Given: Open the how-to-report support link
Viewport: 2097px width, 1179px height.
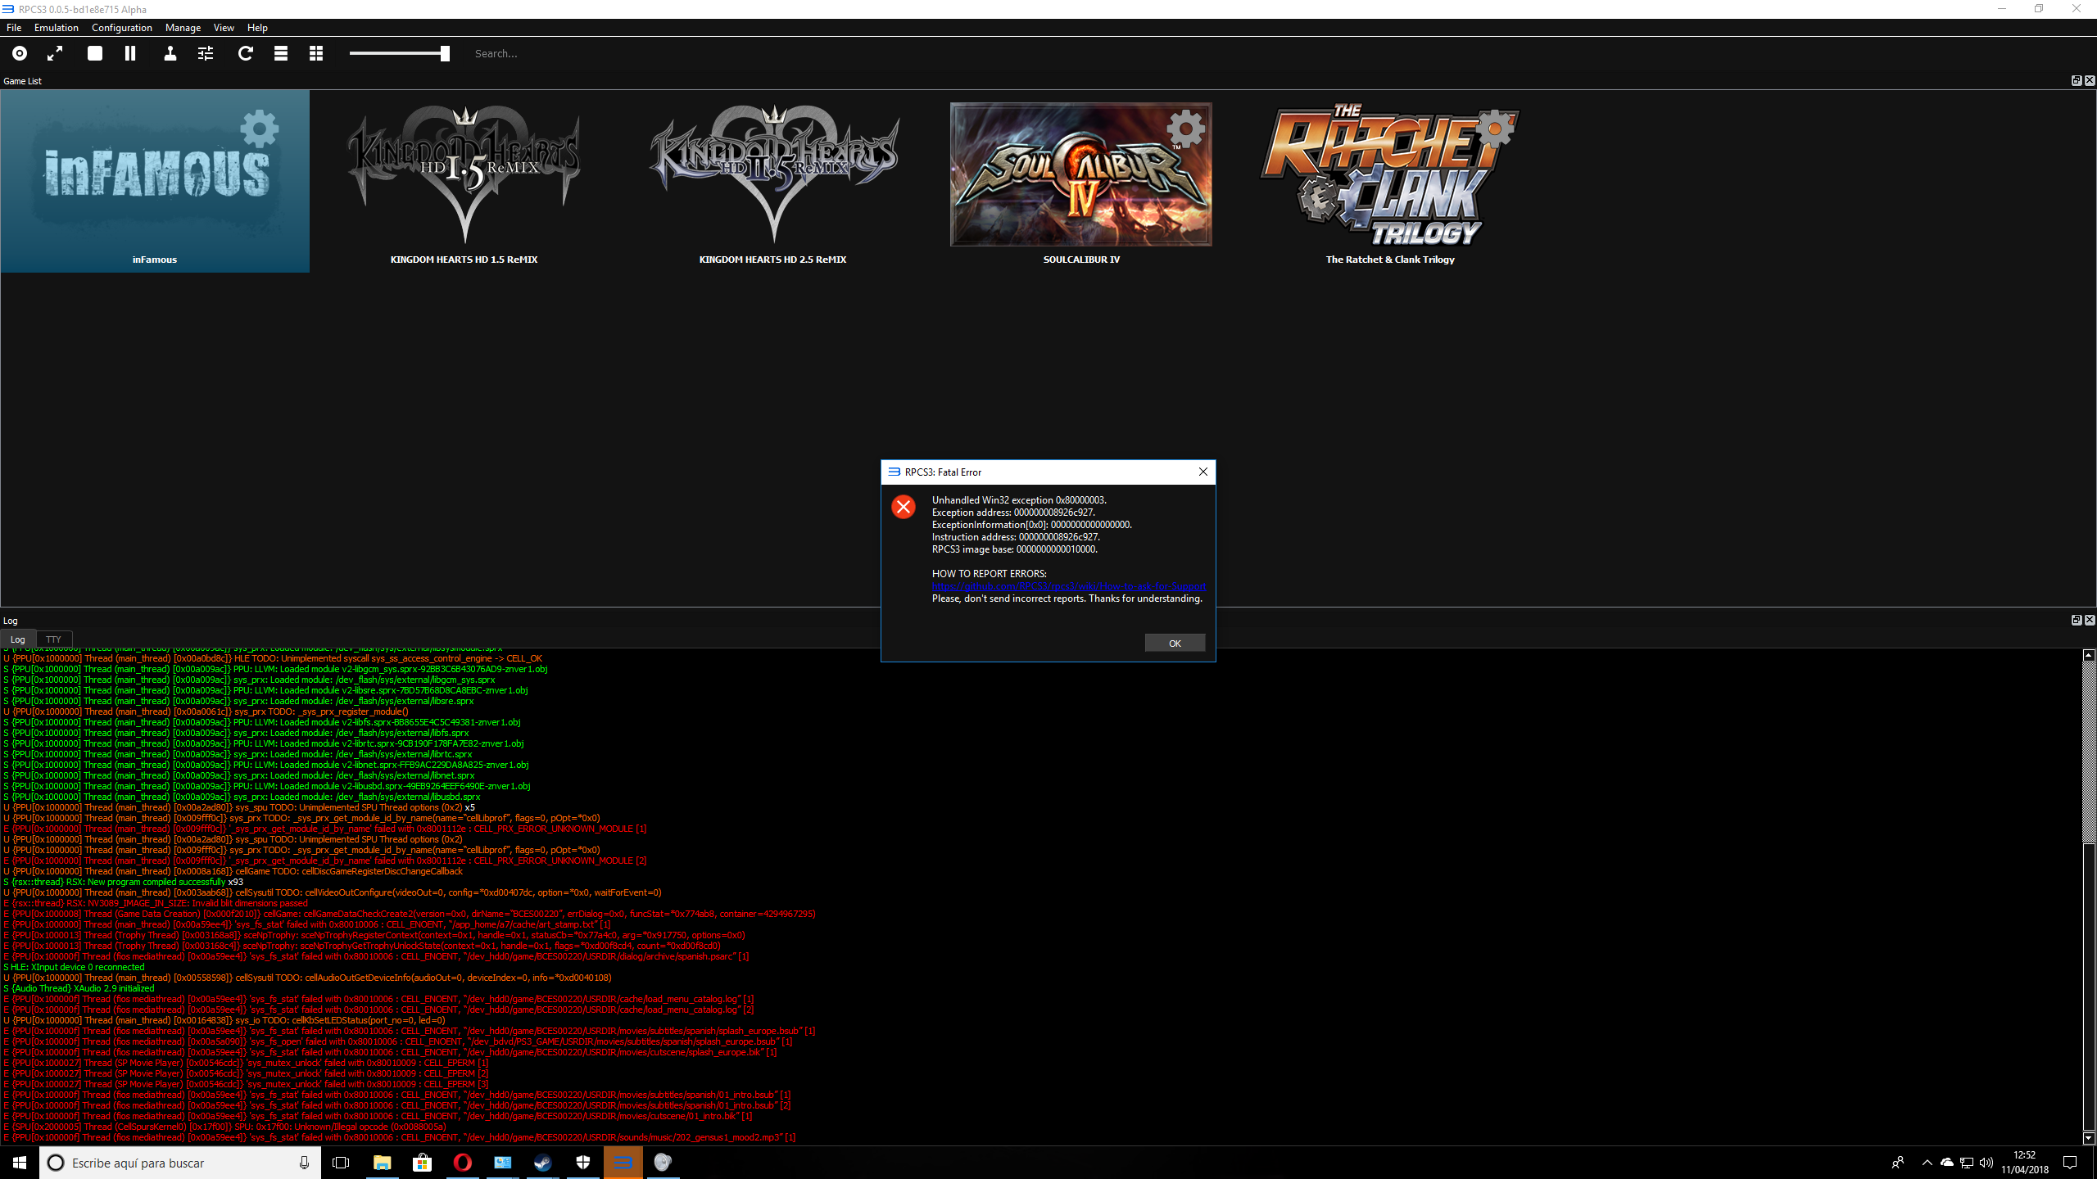Looking at the screenshot, I should pos(1068,586).
